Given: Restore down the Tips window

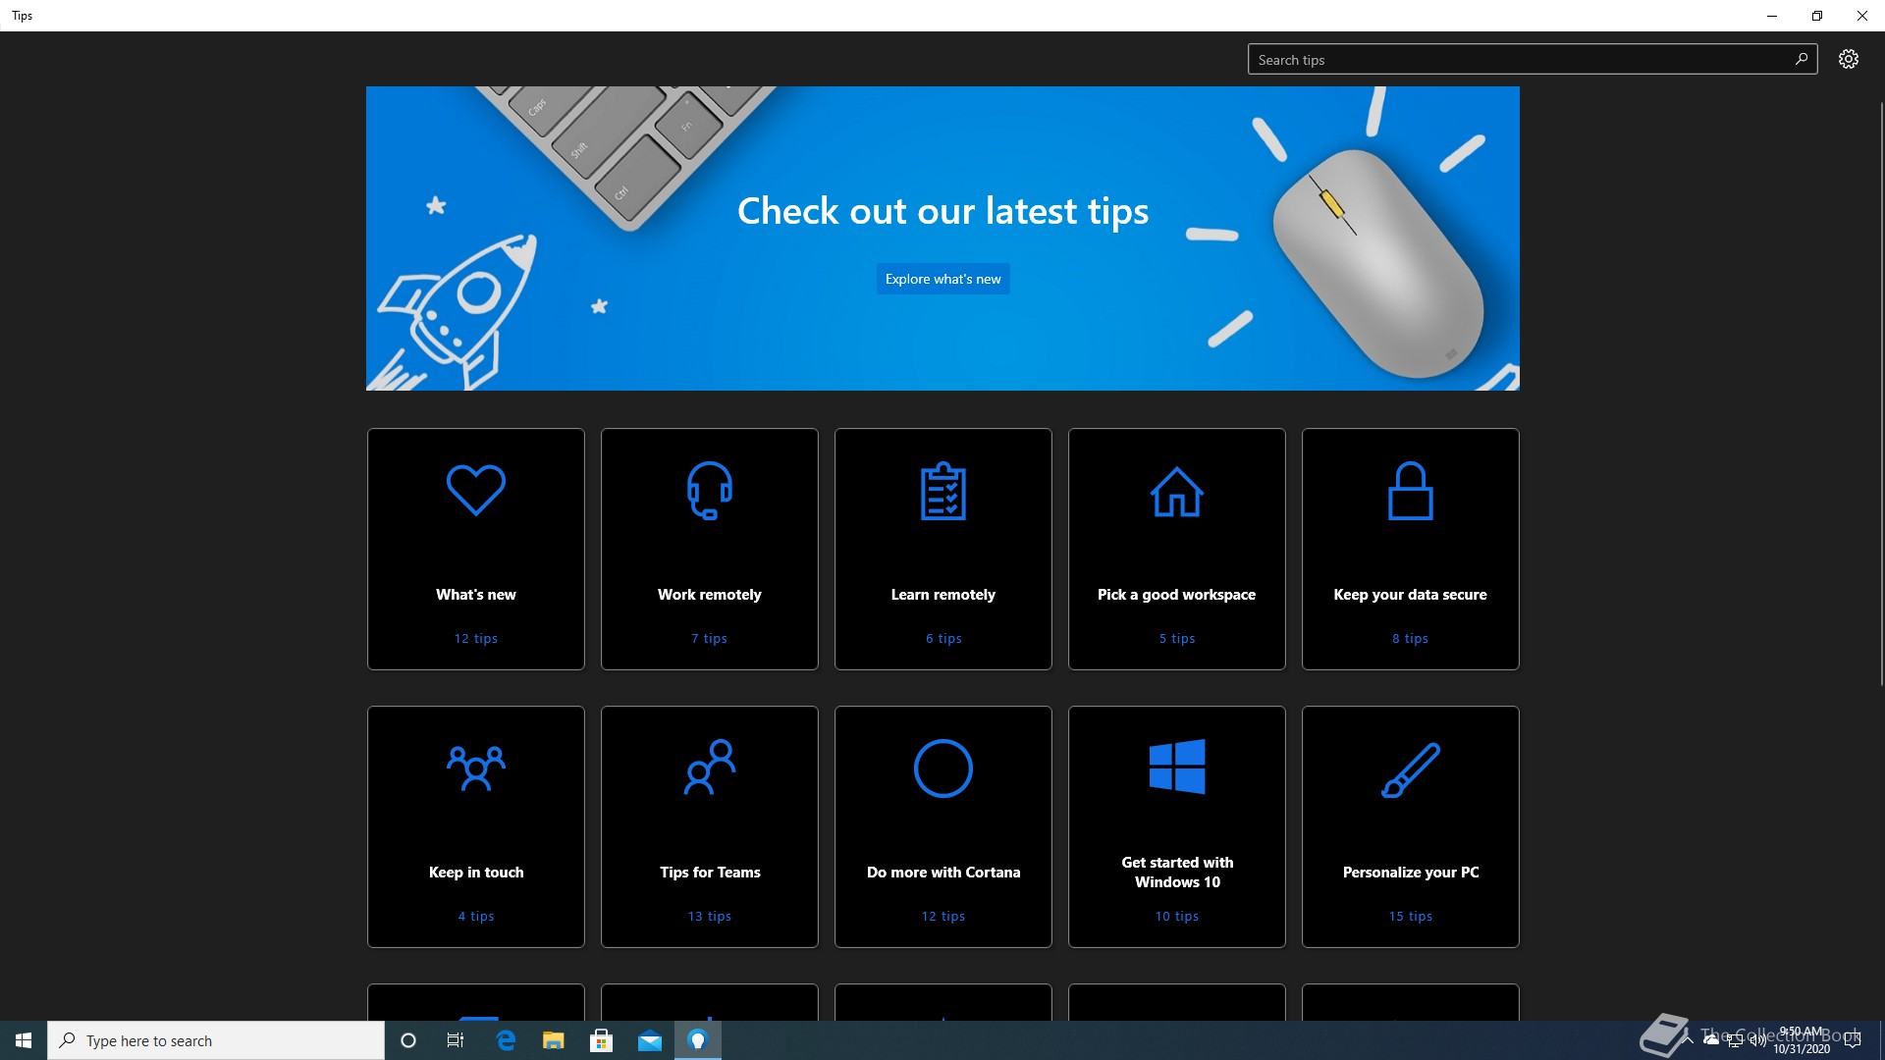Looking at the screenshot, I should click(x=1816, y=16).
